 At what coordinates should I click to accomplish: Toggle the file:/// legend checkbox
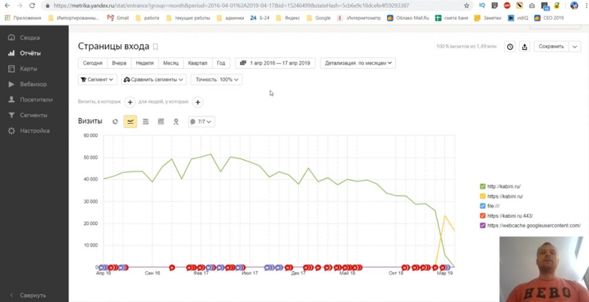pyautogui.click(x=483, y=206)
